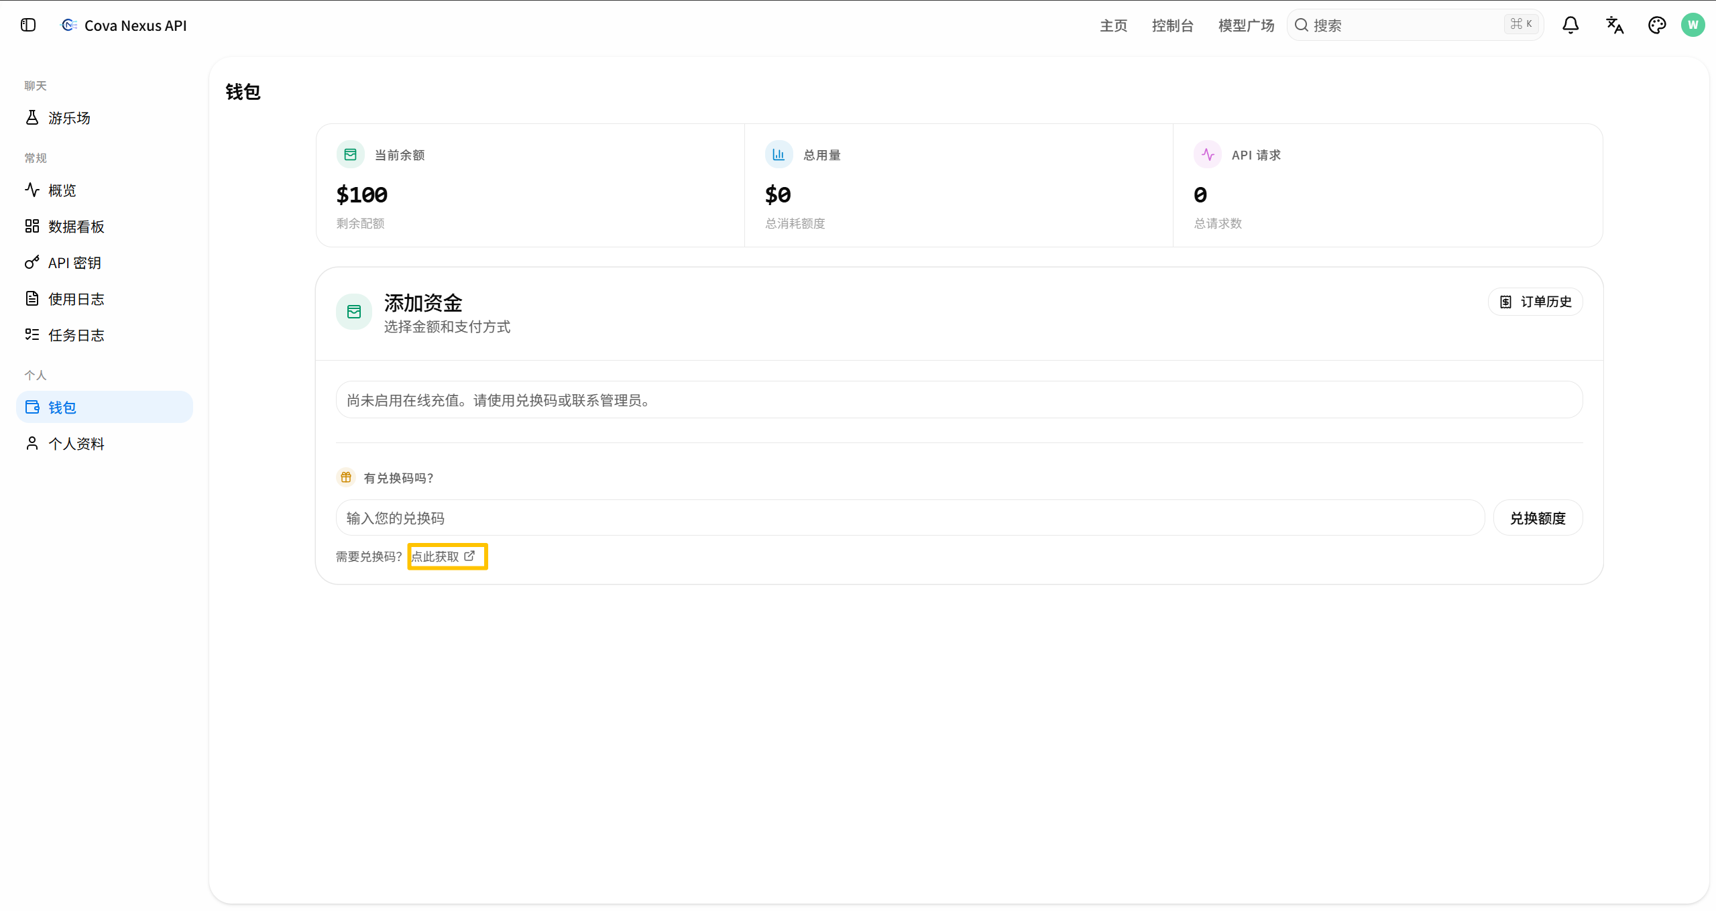The width and height of the screenshot is (1716, 911).
Task: Click the redeem code gift icon
Action: tap(346, 477)
